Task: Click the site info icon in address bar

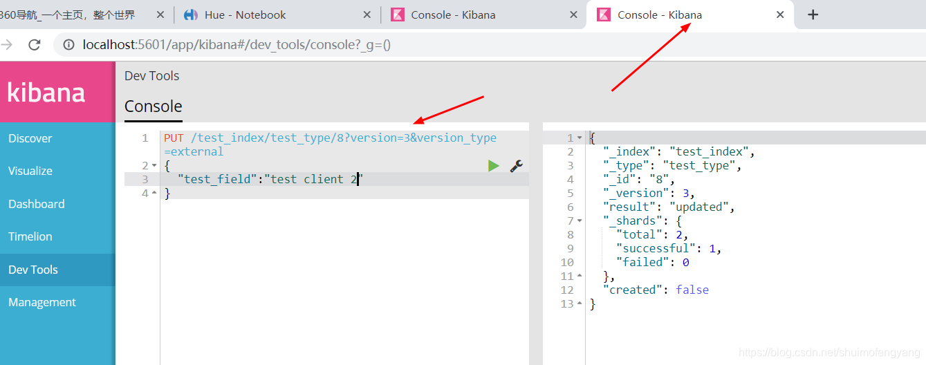Action: click(x=68, y=45)
